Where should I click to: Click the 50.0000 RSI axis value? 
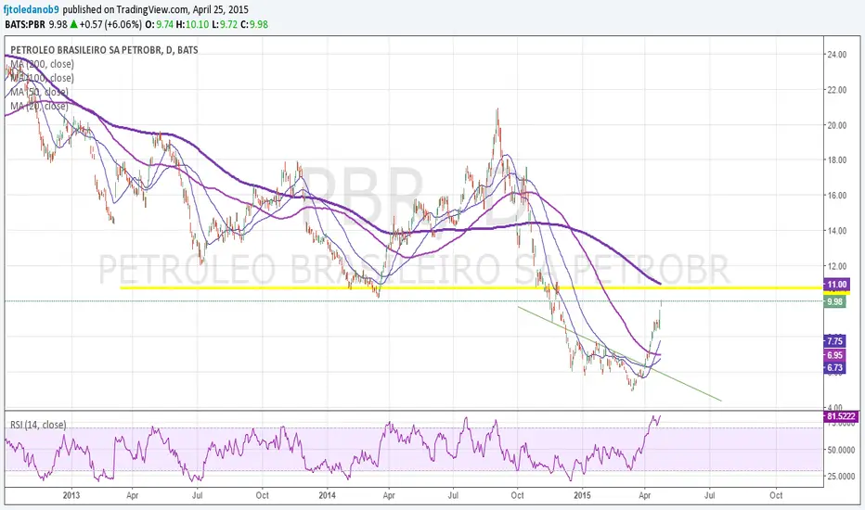click(x=841, y=450)
